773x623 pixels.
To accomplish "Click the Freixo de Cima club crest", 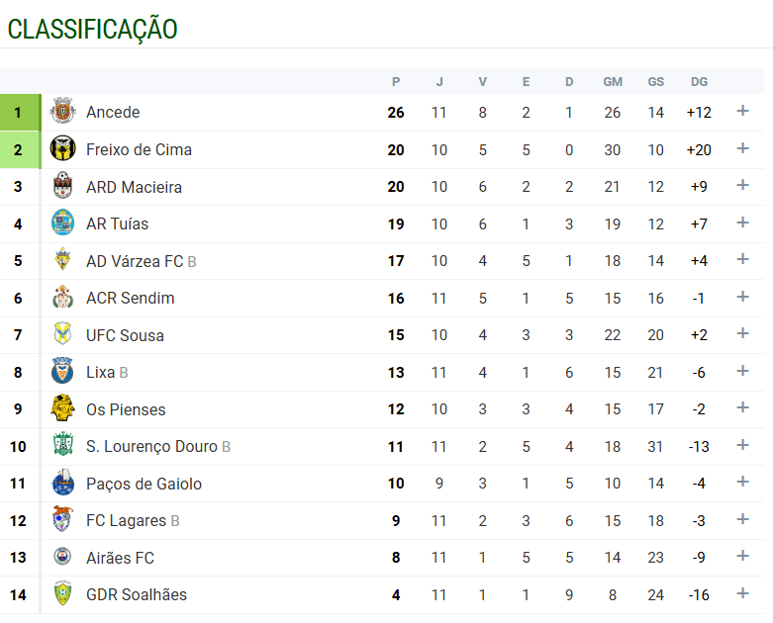I will point(62,149).
